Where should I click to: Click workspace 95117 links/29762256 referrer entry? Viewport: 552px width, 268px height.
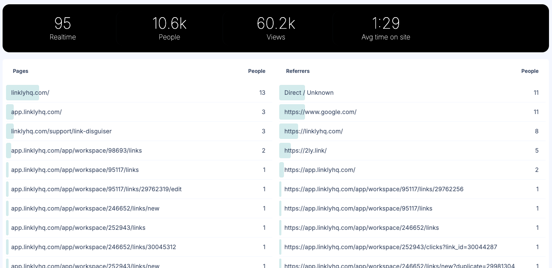point(374,189)
